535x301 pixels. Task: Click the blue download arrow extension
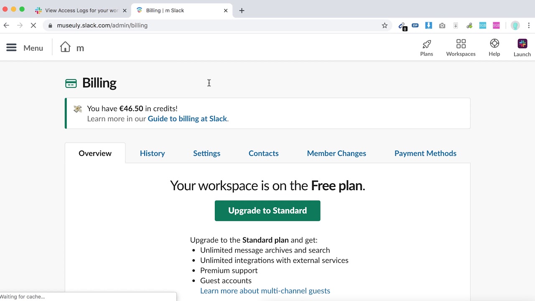coord(428,26)
